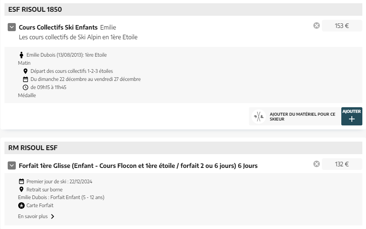
Task: Collapse the Forfait 1ère Glisse details
Action: (12, 165)
